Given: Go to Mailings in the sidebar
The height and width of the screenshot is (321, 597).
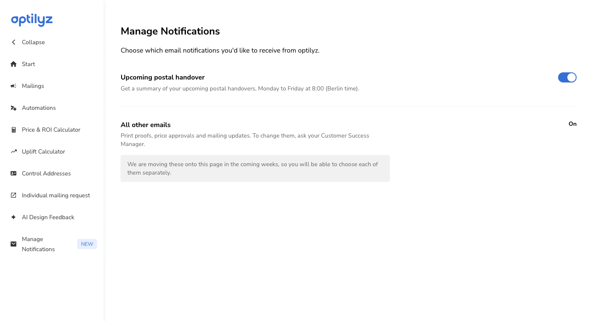Looking at the screenshot, I should pyautogui.click(x=33, y=86).
